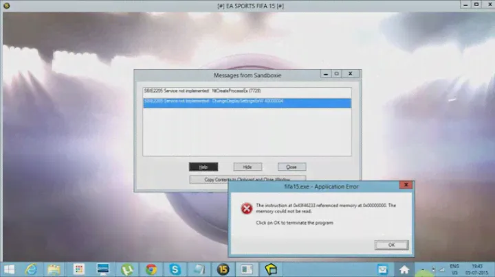495x277 pixels.
Task: Open uTorrent from the taskbar
Action: coord(127,268)
